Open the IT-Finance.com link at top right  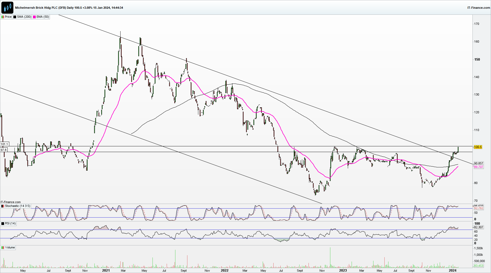click(x=479, y=8)
